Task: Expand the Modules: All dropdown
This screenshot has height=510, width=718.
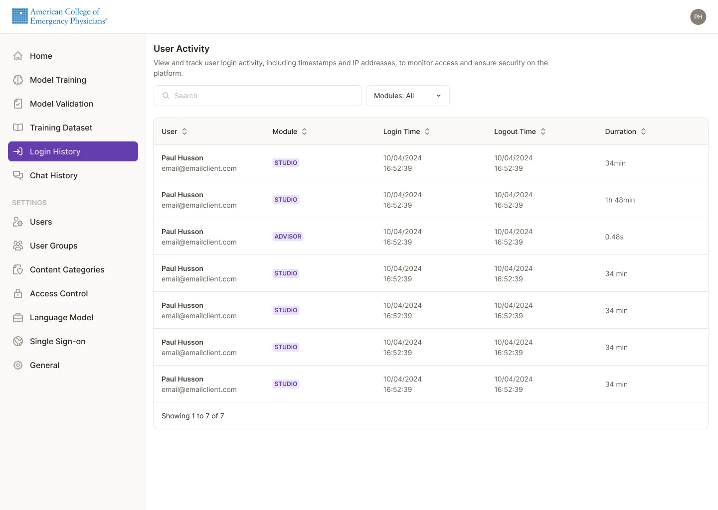Action: click(x=408, y=96)
